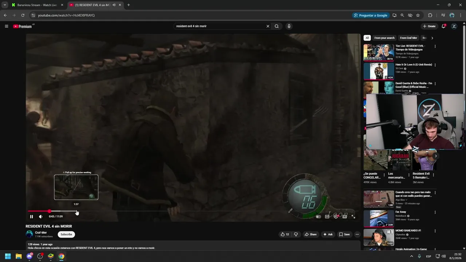Dislike the video
466x262 pixels.
point(296,234)
